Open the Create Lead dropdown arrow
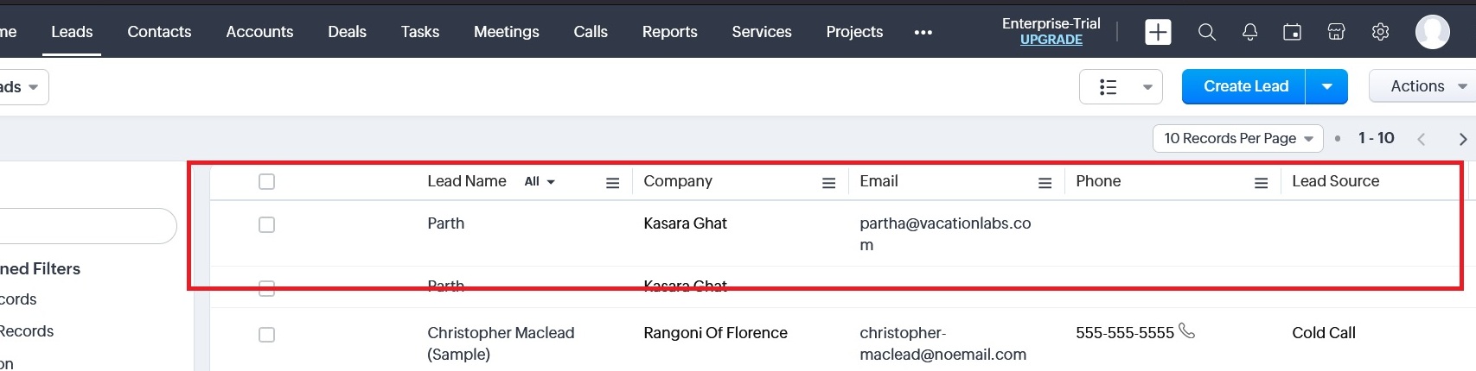1476x371 pixels. 1326,86
